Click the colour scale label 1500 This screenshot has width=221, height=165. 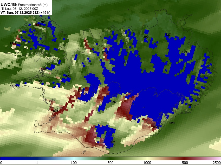(184, 163)
